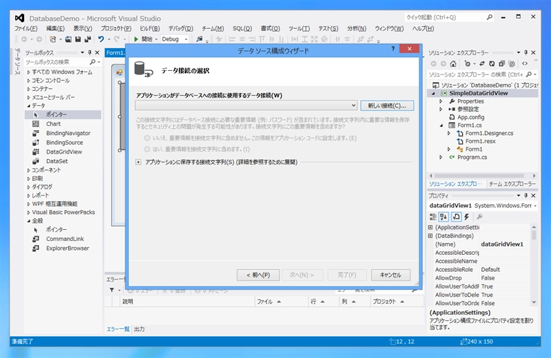
Task: Click the < 前へ(P) button
Action: [x=258, y=275]
